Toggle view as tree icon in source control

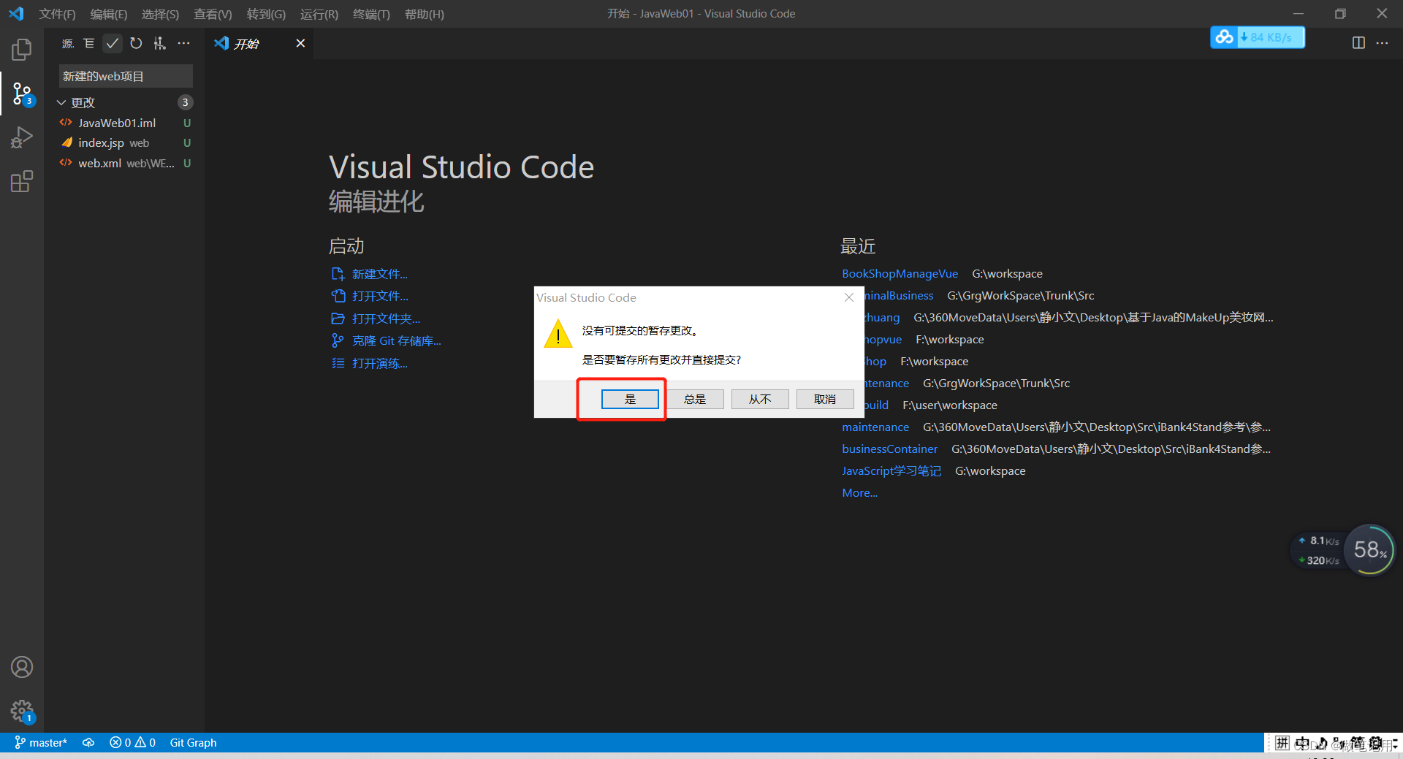point(89,44)
